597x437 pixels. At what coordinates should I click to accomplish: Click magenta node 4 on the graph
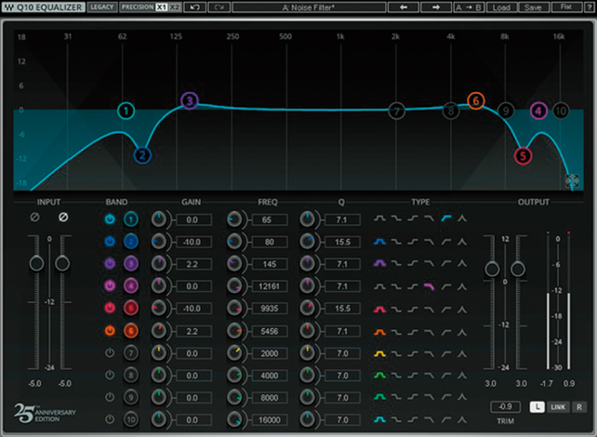tap(538, 112)
